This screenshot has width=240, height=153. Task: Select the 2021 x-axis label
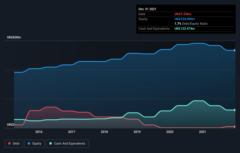tap(203, 132)
